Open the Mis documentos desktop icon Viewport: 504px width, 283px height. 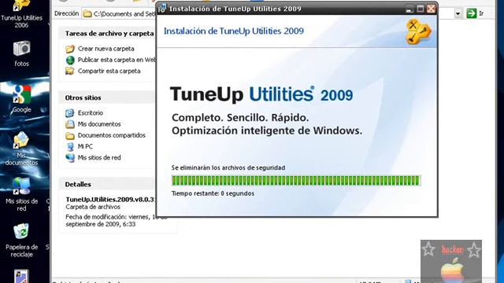coord(21,149)
